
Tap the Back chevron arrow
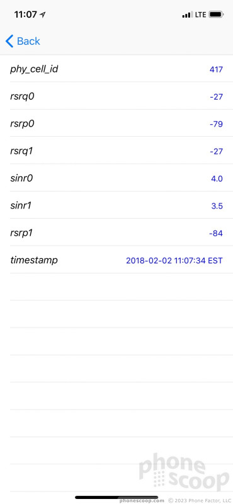(x=9, y=42)
